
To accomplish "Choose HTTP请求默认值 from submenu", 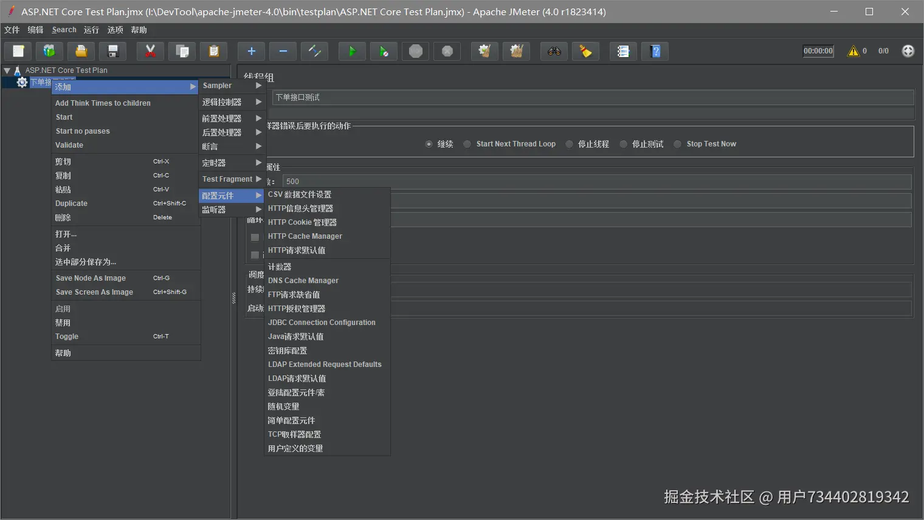I will pyautogui.click(x=328, y=250).
